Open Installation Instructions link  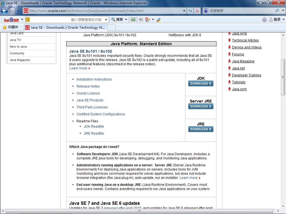click(94, 79)
